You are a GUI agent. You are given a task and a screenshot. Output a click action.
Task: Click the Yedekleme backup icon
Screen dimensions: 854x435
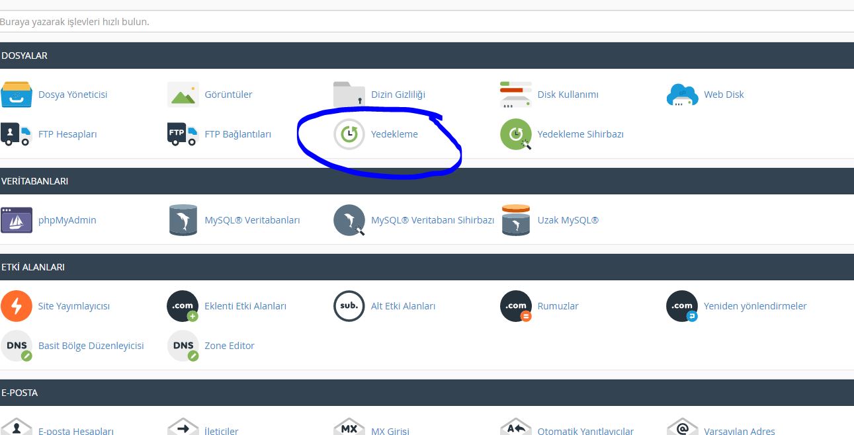[349, 134]
